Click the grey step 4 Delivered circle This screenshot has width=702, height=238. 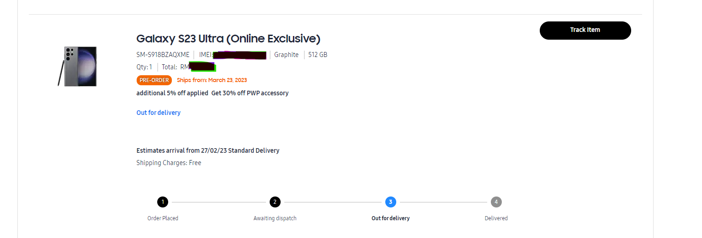[x=496, y=202]
